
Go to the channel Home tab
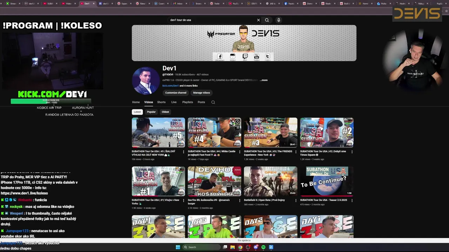pyautogui.click(x=136, y=102)
